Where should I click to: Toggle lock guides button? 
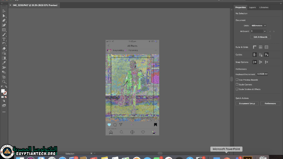(261, 55)
